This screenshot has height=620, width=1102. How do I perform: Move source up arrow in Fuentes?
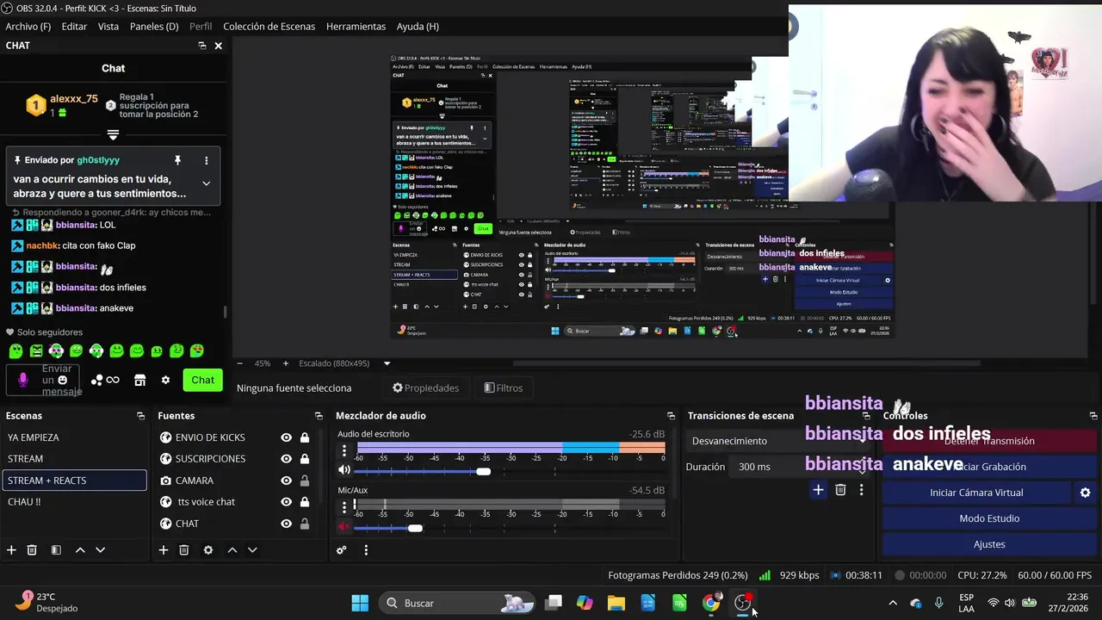click(x=232, y=550)
